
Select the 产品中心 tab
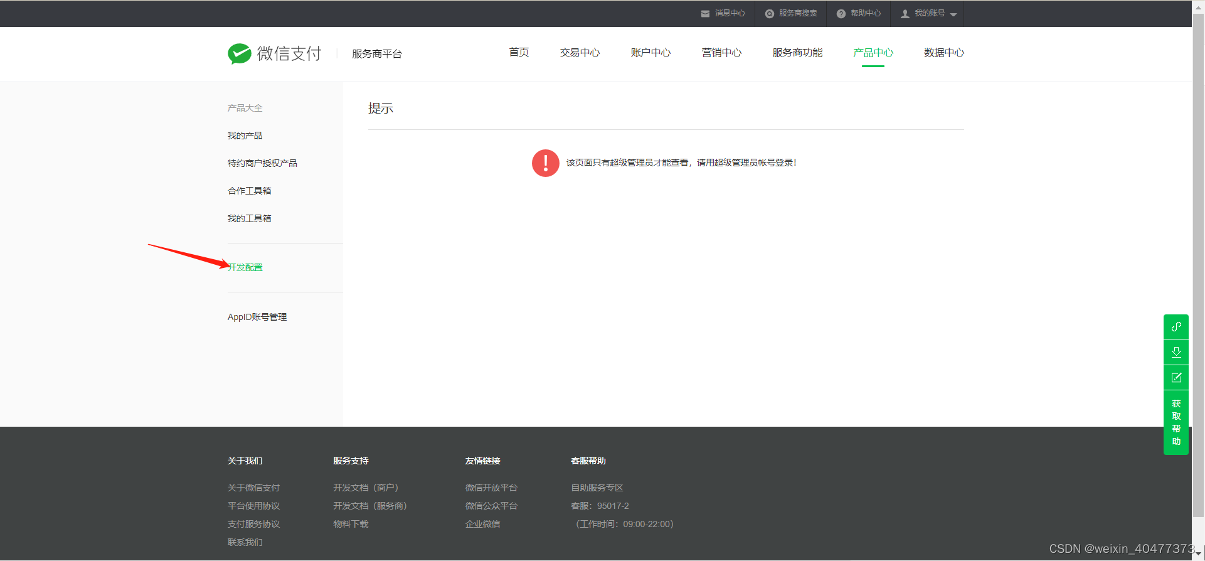click(873, 53)
